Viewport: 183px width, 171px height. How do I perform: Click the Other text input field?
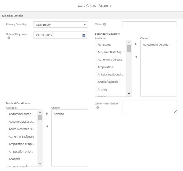pos(150,25)
